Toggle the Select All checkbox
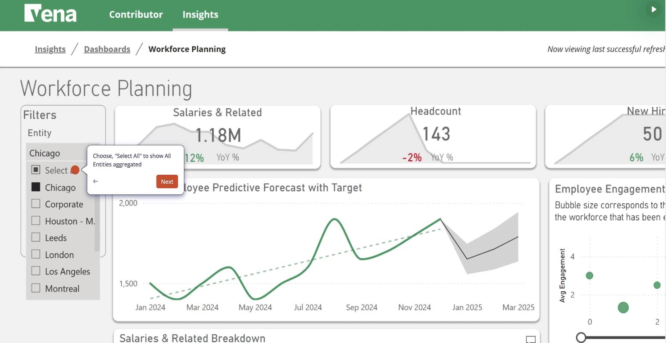666x343 pixels. [36, 170]
